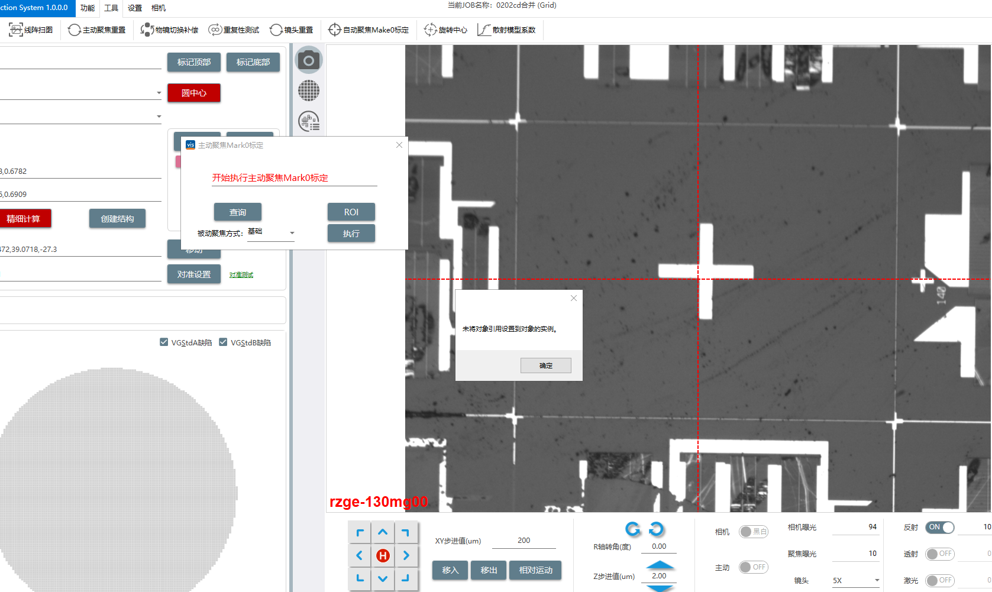Click the 标记顶部 button
Image resolution: width=992 pixels, height=592 pixels.
pyautogui.click(x=194, y=62)
